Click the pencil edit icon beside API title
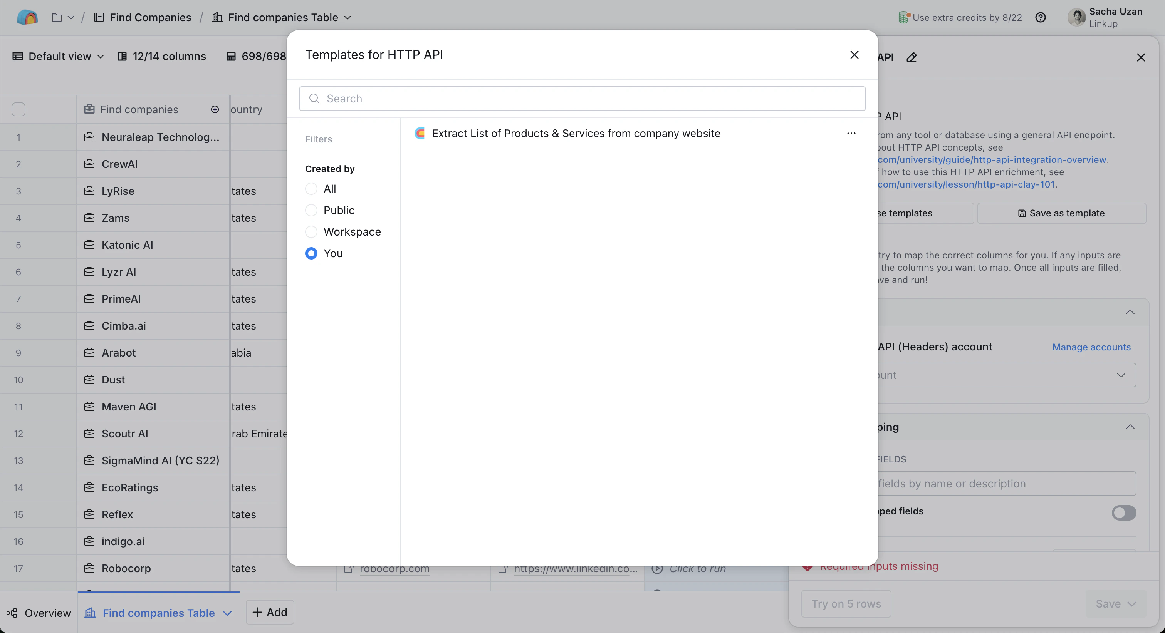The width and height of the screenshot is (1165, 633). click(911, 57)
